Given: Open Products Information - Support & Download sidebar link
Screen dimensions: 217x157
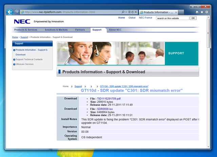Looking at the screenshot, I should point(32,52).
